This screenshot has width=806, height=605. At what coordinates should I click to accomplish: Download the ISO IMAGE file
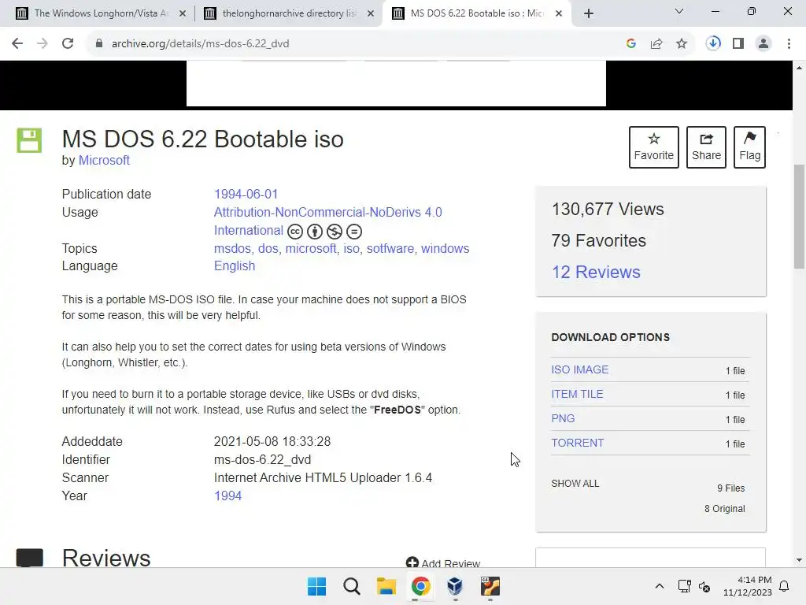[x=579, y=370]
